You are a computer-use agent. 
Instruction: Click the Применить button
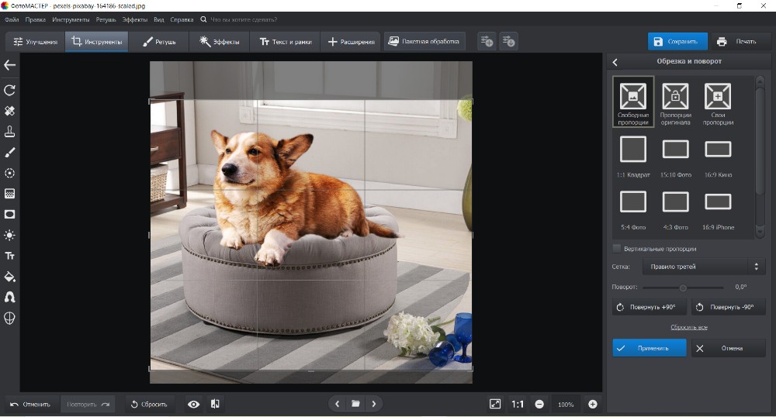(650, 348)
